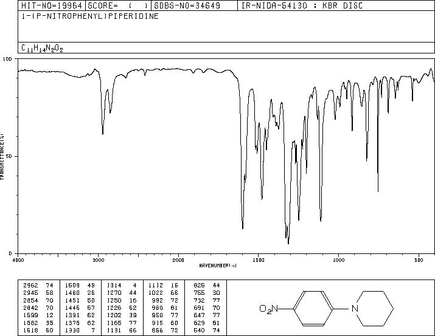Click transmittance 12 beside the 1599 peak
Screen dimensions: 435x336
(49, 315)
